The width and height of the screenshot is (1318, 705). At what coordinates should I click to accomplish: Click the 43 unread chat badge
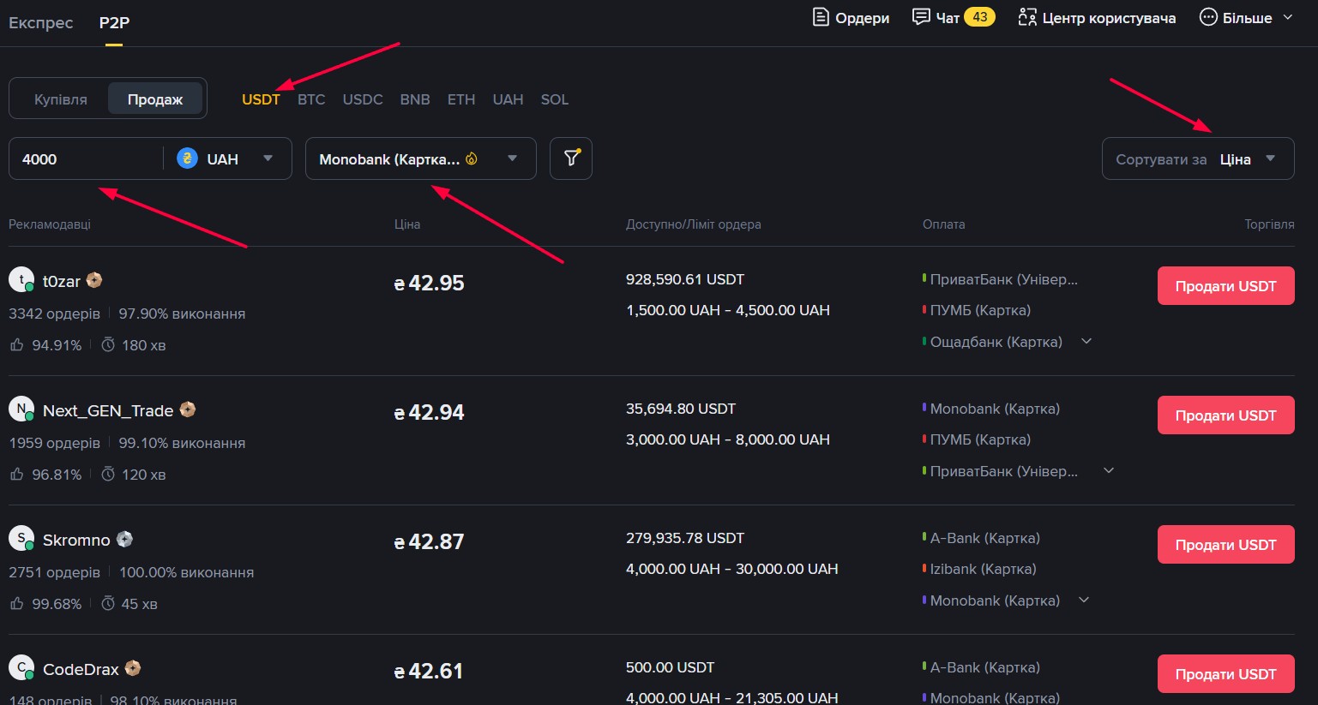(x=980, y=17)
